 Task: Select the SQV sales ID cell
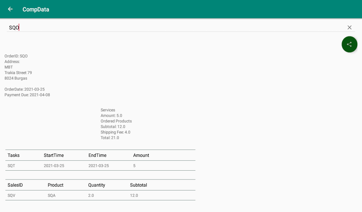click(x=11, y=195)
